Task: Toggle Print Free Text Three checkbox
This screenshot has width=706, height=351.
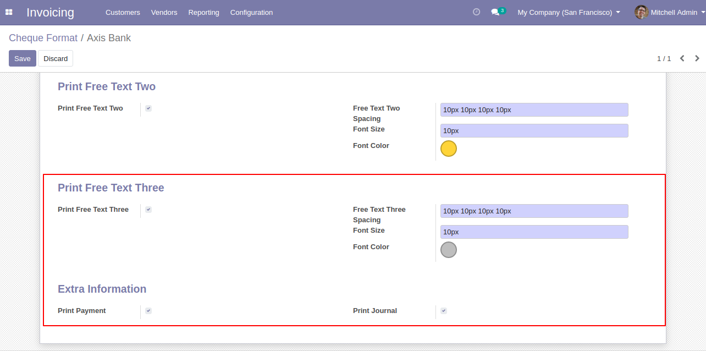Action: (148, 210)
